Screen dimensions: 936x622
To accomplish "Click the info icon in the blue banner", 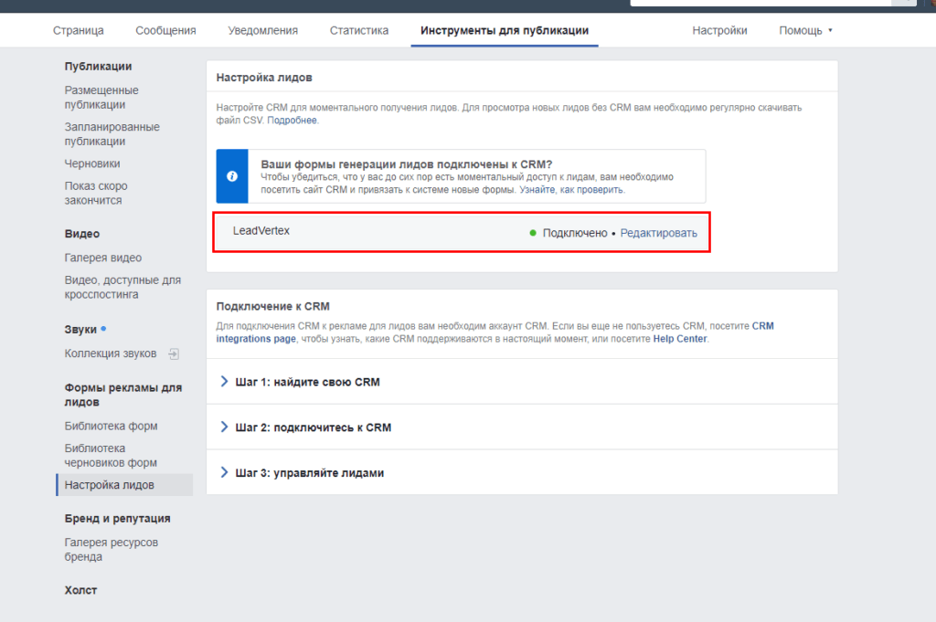I will tap(232, 176).
